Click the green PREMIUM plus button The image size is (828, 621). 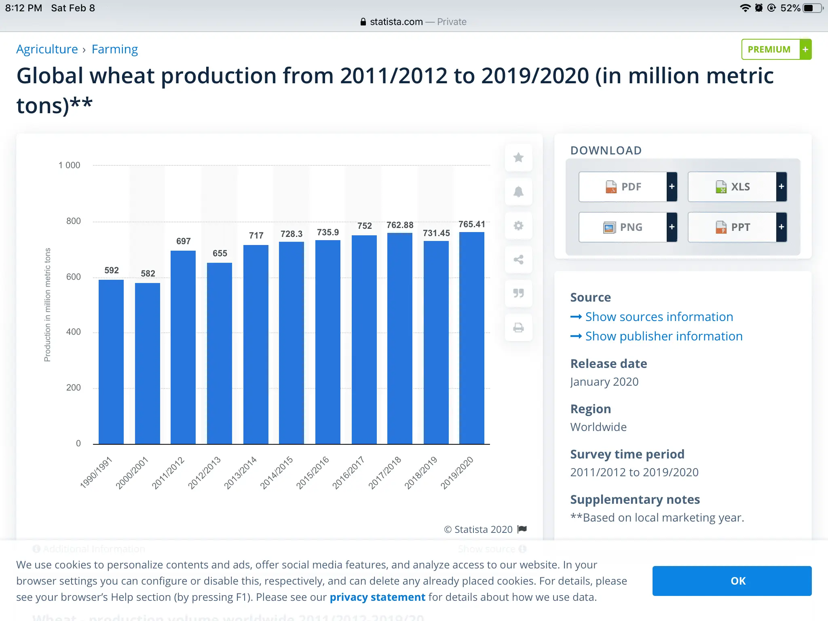tap(805, 49)
